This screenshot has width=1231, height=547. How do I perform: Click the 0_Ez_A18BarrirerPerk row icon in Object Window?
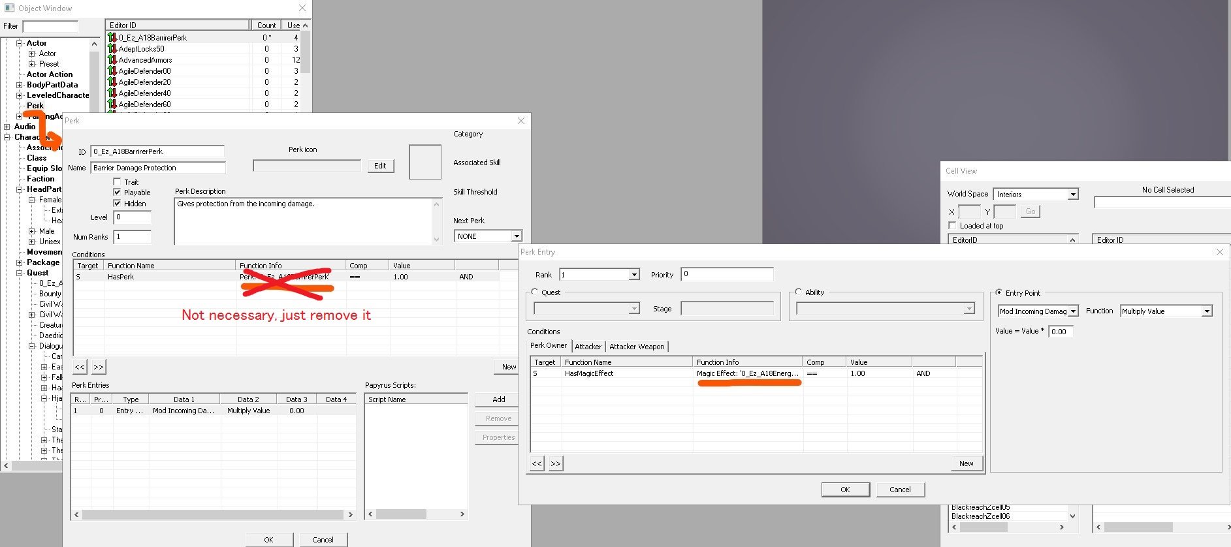point(112,38)
